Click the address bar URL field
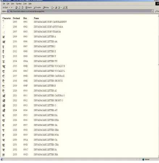The height and width of the screenshot is (163, 159). pos(80,11)
